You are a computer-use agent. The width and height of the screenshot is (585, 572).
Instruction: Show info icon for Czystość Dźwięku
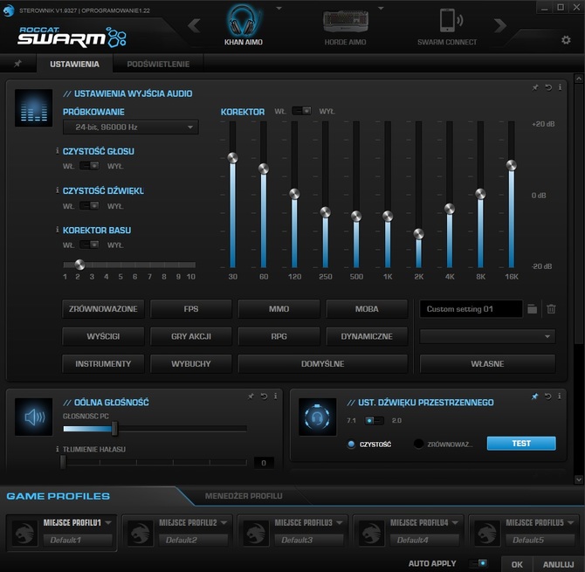(x=57, y=190)
